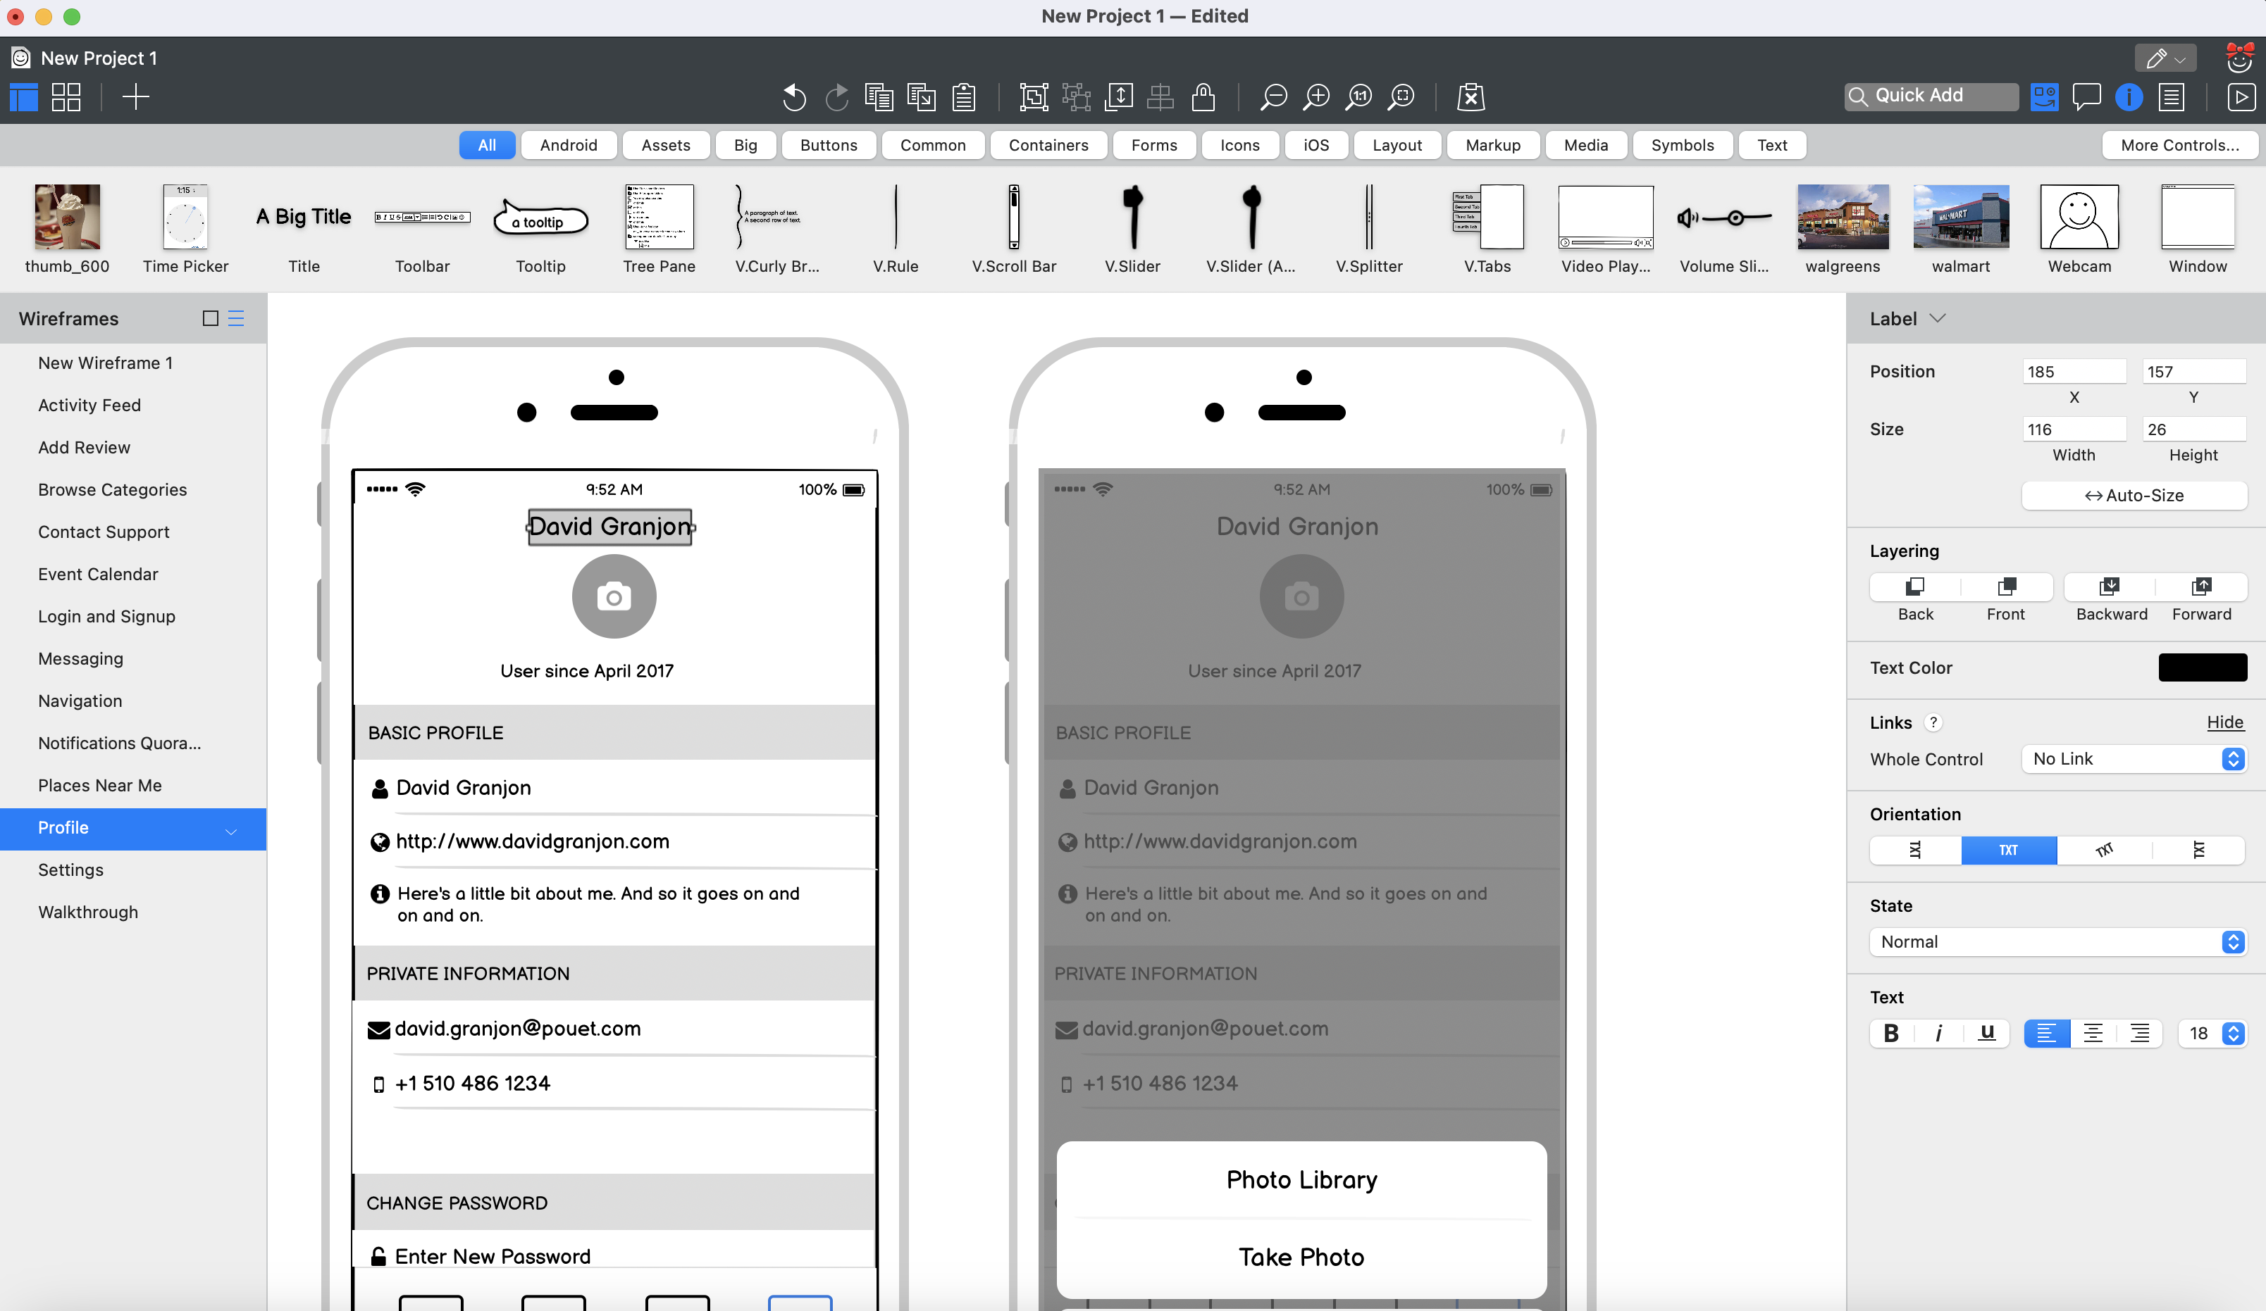The image size is (2266, 1311).
Task: Click the camera avatar in left mockup
Action: click(614, 596)
